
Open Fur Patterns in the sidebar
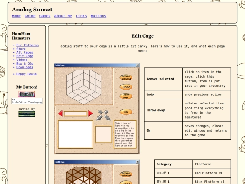coord(28,45)
